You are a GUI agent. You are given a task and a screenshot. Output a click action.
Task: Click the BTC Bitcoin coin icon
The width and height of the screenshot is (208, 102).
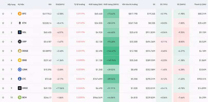click(x=20, y=14)
